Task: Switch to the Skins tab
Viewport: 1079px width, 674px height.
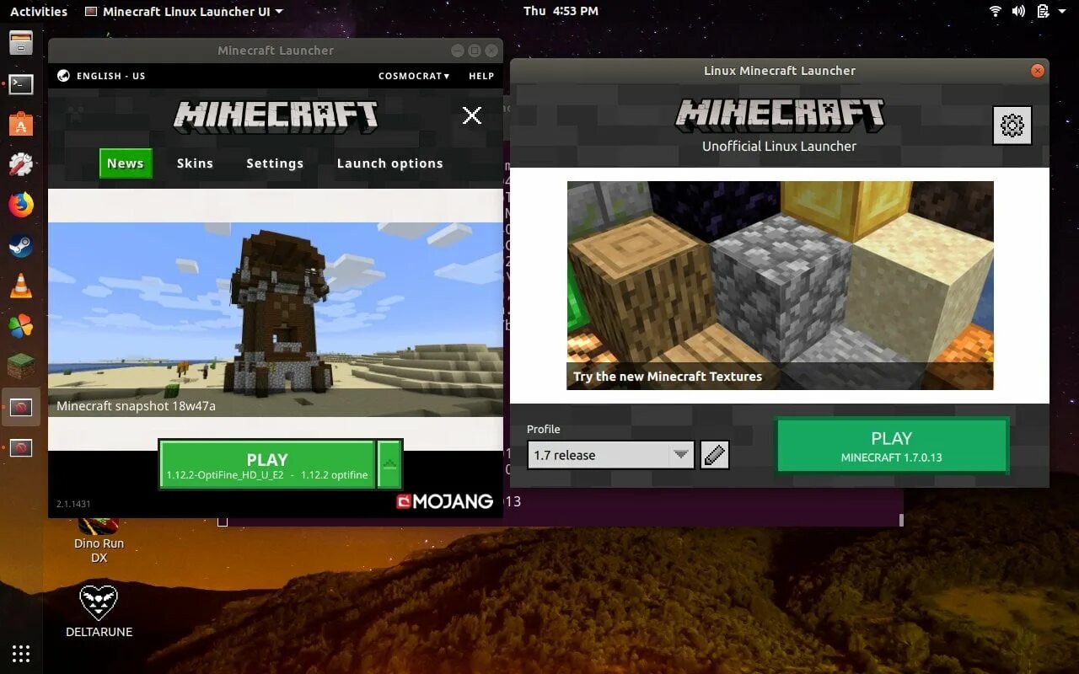Action: pyautogui.click(x=195, y=163)
